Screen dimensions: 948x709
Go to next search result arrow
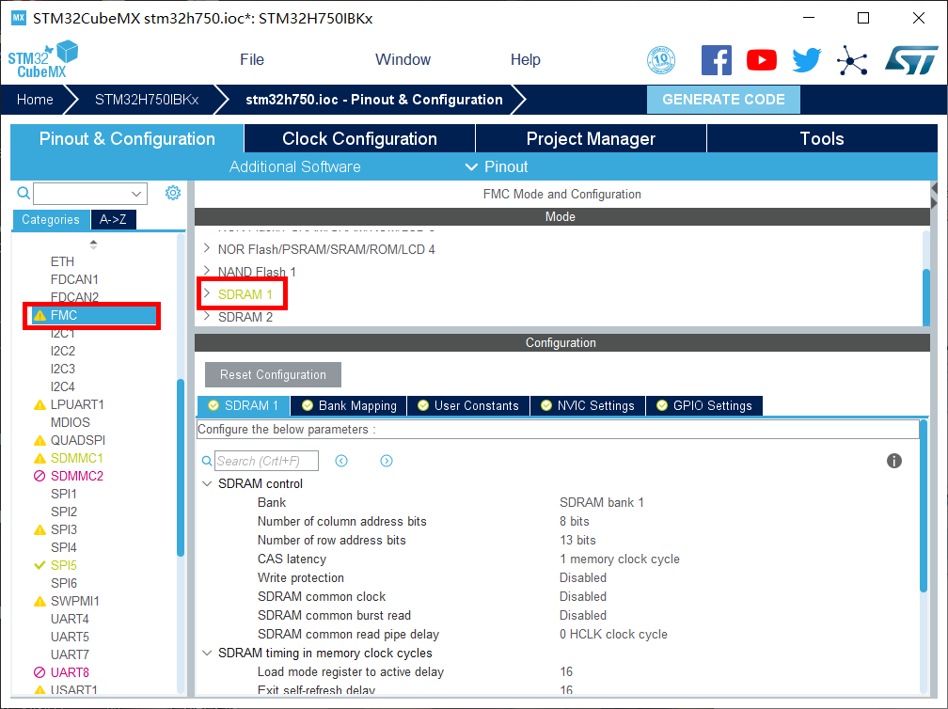(x=387, y=461)
